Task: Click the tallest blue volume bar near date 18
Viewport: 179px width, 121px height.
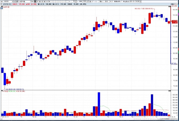Action: click(99, 104)
